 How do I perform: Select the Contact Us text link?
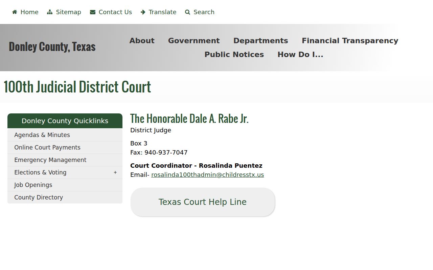(115, 12)
